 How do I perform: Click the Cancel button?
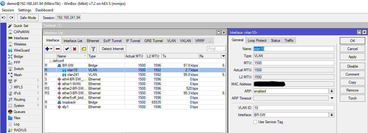353,49
